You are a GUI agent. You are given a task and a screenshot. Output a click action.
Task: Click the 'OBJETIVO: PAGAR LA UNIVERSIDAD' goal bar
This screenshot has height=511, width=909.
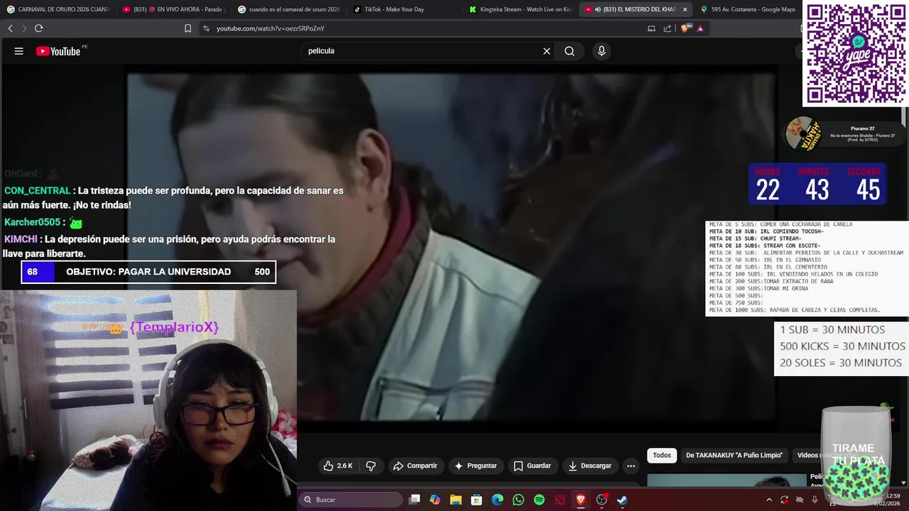coord(148,272)
